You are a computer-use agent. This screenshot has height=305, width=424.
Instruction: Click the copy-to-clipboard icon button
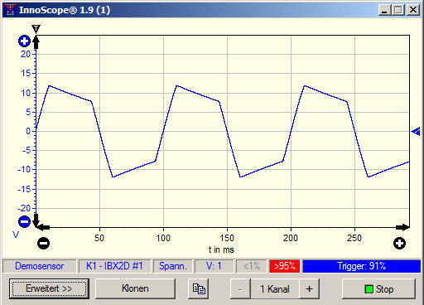(199, 289)
